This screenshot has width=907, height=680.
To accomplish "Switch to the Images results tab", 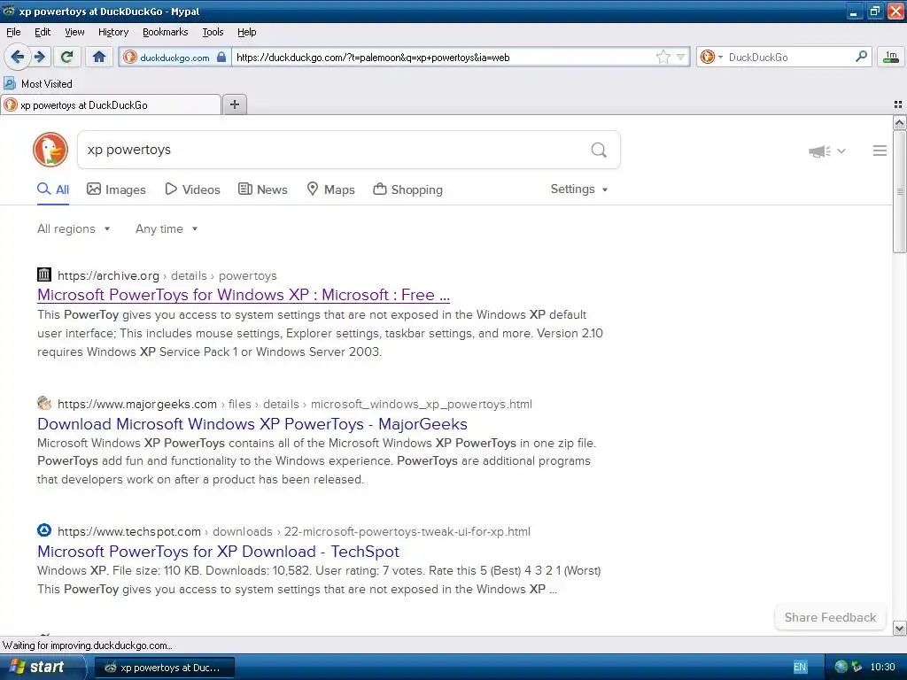I will click(x=116, y=189).
